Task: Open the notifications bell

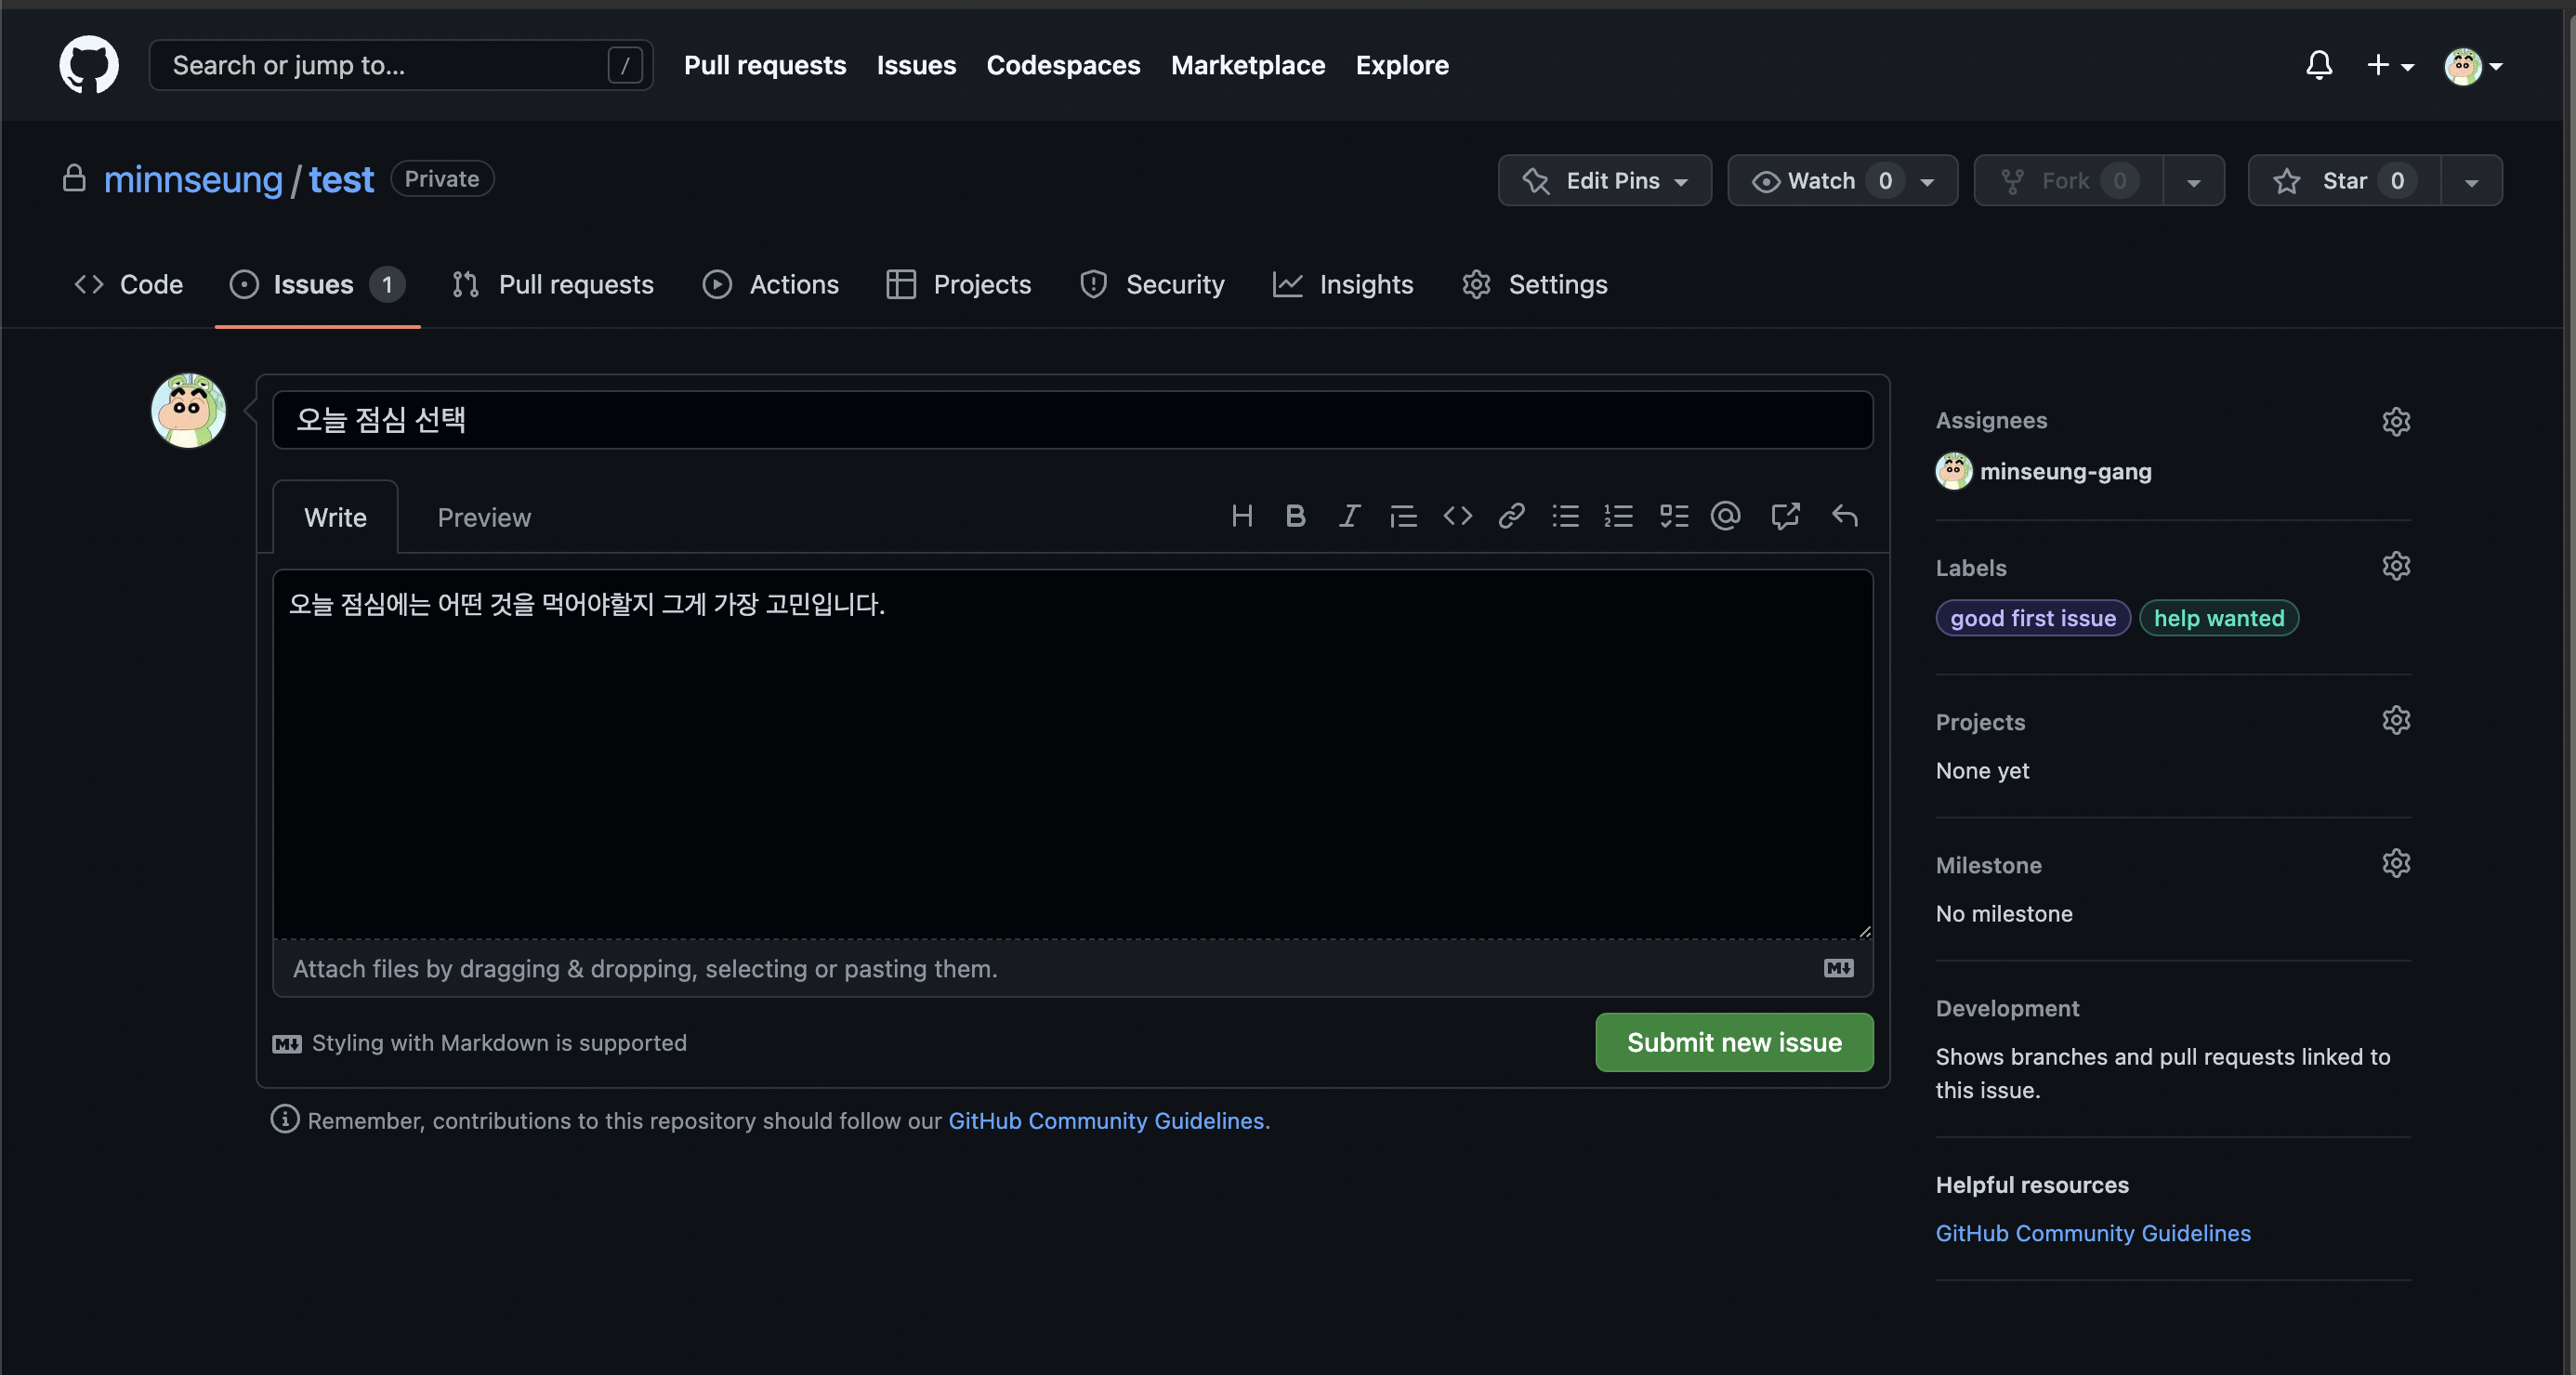Action: pos(2319,66)
